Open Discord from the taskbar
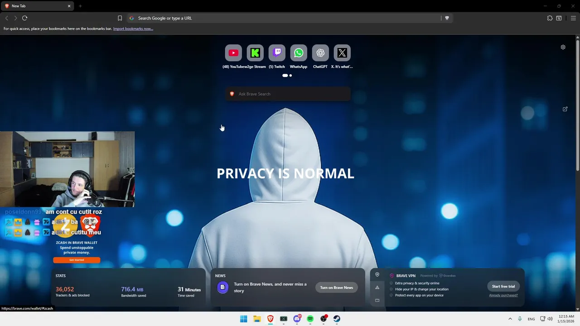Screen dimensions: 580x326 pyautogui.click(x=297, y=319)
